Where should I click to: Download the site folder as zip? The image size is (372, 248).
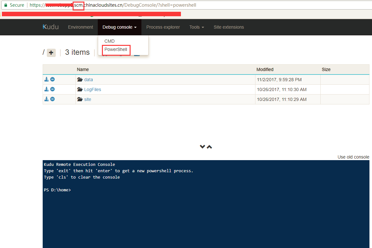[x=46, y=99]
